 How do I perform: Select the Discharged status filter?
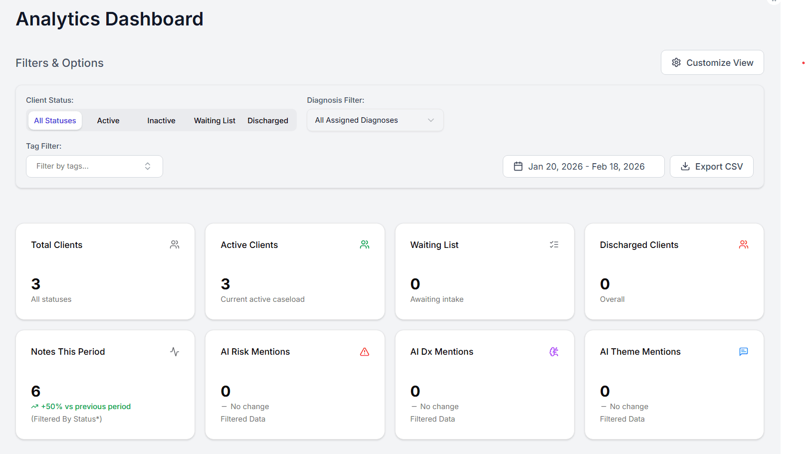(268, 120)
